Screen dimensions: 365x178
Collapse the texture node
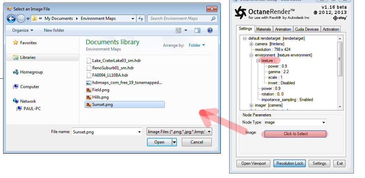tap(258, 61)
